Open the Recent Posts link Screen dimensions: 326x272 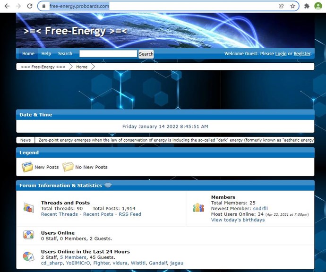tap(98, 214)
